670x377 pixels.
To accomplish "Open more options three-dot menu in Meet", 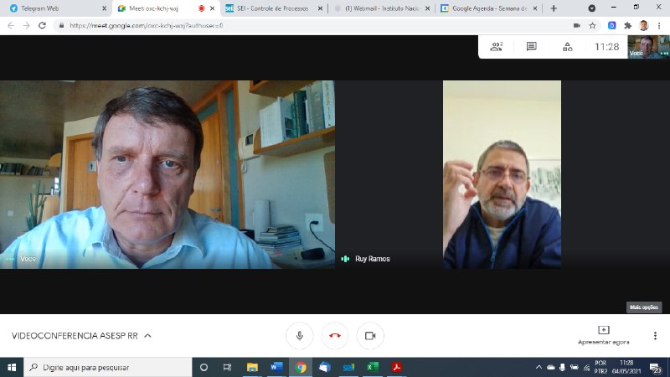I will [655, 336].
